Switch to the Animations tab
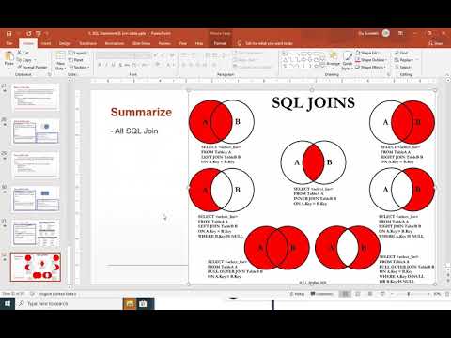The height and width of the screenshot is (338, 451). (115, 43)
